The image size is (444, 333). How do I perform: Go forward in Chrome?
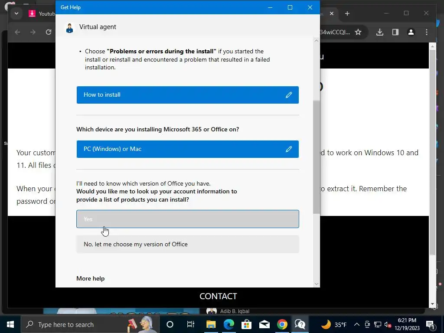(x=33, y=32)
